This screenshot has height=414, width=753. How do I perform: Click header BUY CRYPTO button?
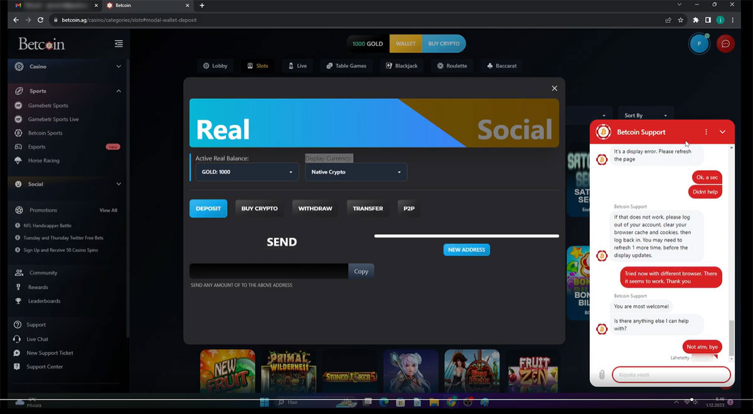coord(444,44)
